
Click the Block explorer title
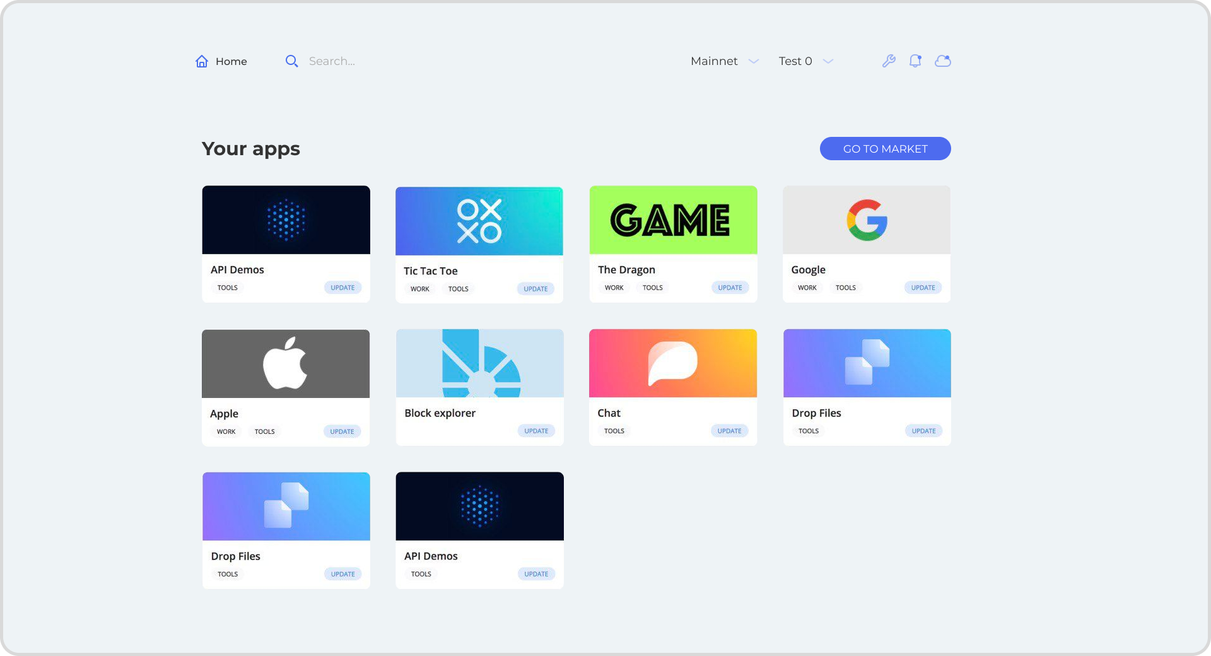coord(440,413)
